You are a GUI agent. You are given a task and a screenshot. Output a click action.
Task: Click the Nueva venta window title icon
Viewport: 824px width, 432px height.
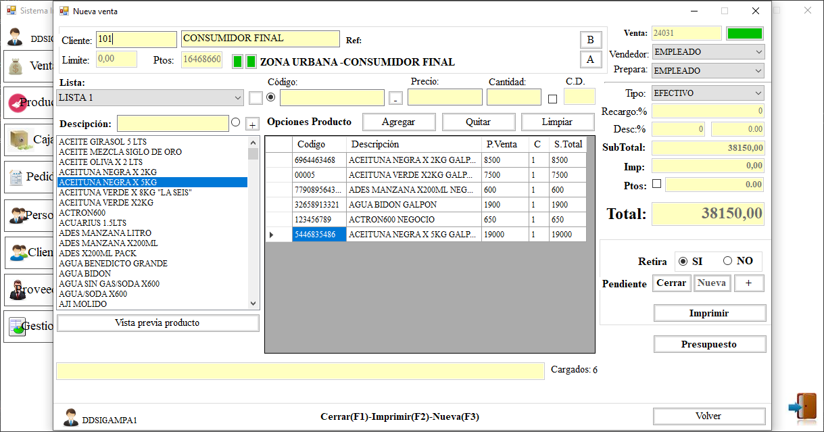tap(64, 11)
